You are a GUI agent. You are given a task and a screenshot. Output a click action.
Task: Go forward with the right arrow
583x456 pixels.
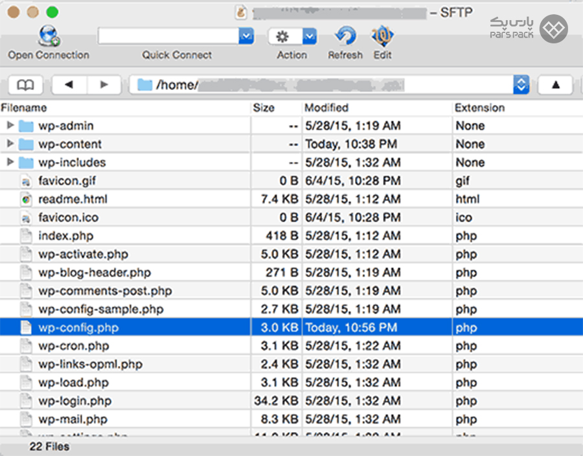point(104,85)
